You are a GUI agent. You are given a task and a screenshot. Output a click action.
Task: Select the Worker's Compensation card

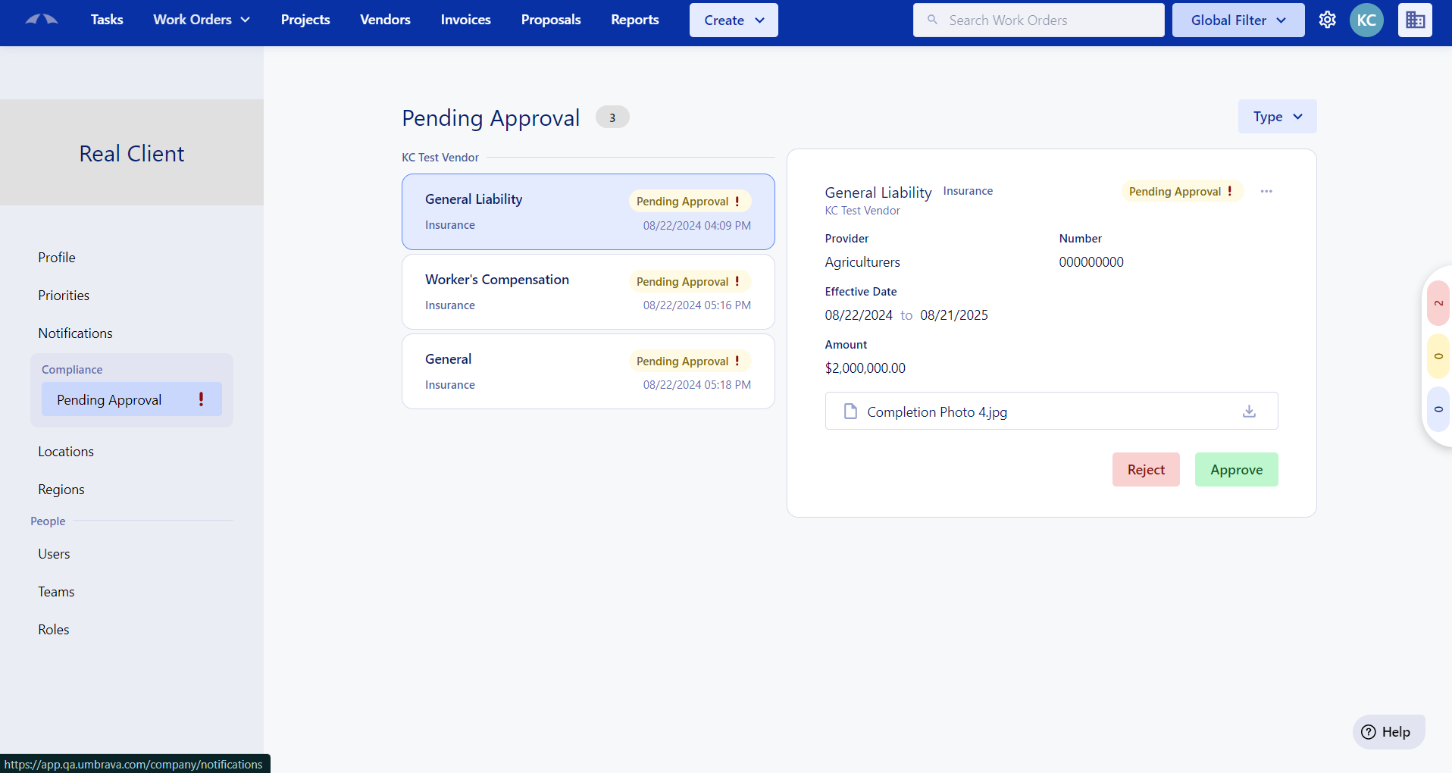point(588,292)
